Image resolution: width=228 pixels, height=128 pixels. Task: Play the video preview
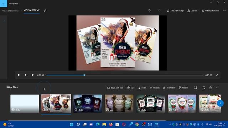pyautogui.click(x=26, y=75)
